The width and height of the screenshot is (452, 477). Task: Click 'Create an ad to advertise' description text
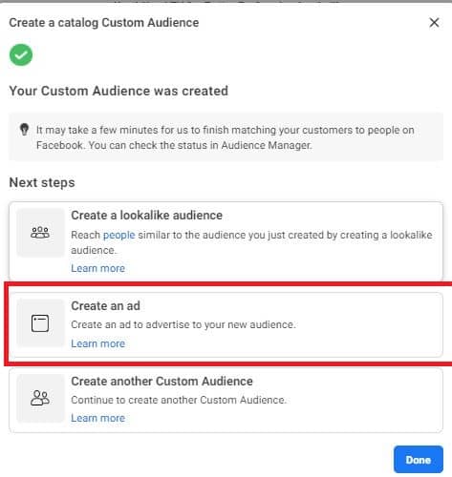pos(183,324)
